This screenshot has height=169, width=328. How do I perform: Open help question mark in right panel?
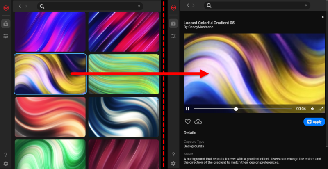pos(173,155)
